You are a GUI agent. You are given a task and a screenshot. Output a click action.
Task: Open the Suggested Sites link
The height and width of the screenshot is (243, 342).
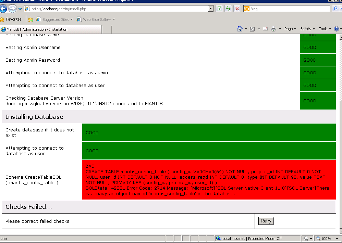coord(54,20)
